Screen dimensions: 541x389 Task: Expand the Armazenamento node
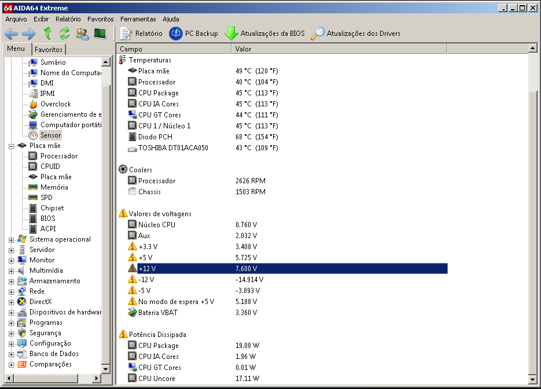point(11,281)
